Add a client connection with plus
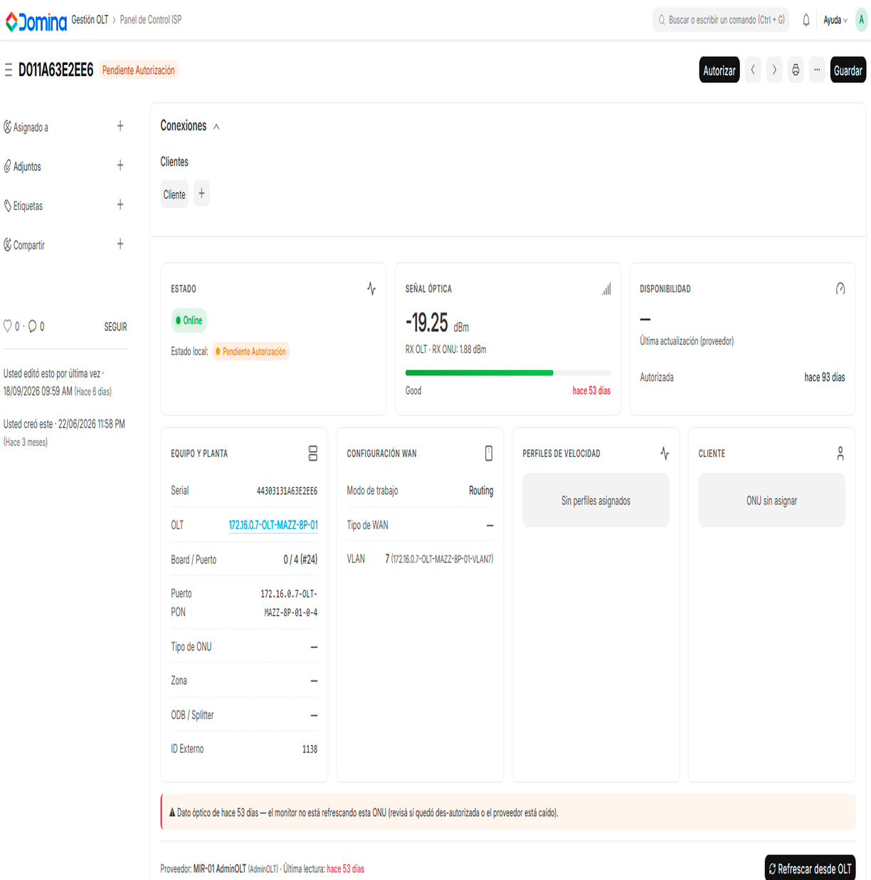 (x=201, y=194)
